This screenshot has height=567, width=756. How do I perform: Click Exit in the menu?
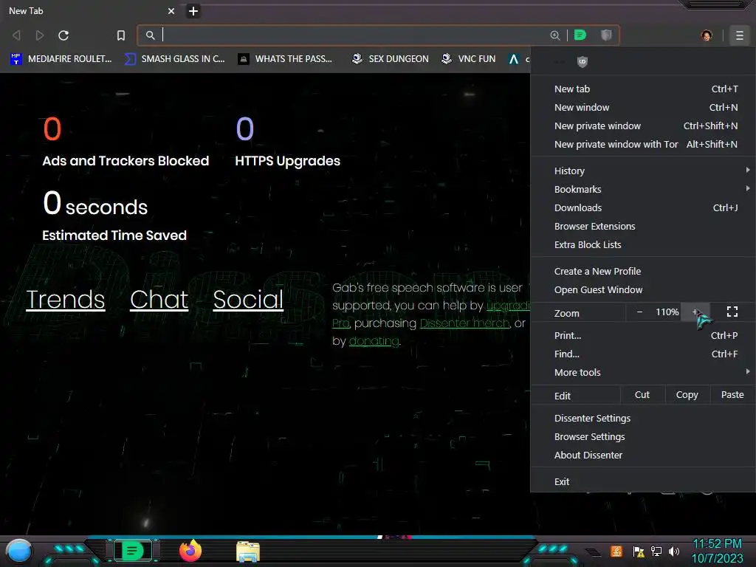[643, 481]
